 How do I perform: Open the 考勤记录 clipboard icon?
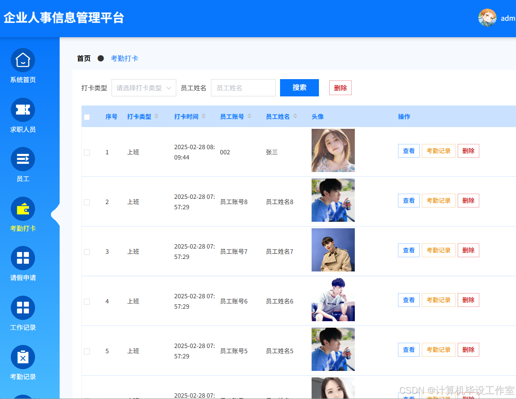pos(23,357)
